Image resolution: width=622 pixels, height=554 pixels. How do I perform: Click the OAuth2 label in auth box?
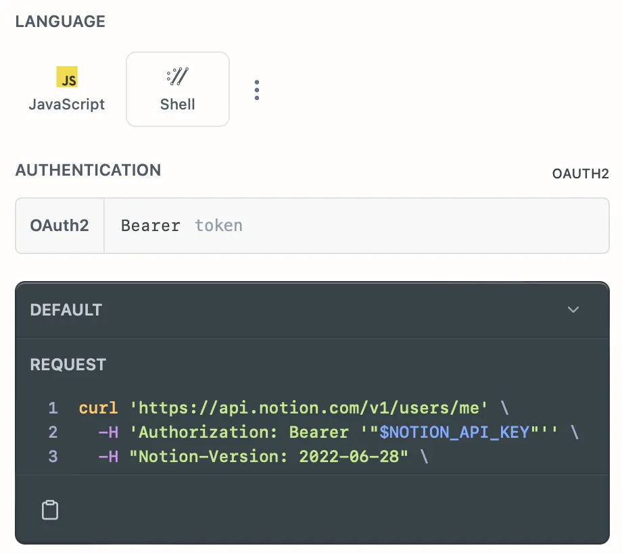click(59, 226)
